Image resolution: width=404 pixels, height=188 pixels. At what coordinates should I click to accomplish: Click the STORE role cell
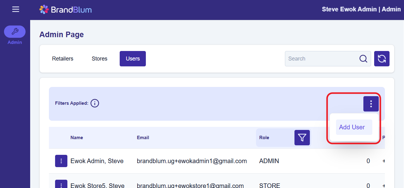coord(270,186)
